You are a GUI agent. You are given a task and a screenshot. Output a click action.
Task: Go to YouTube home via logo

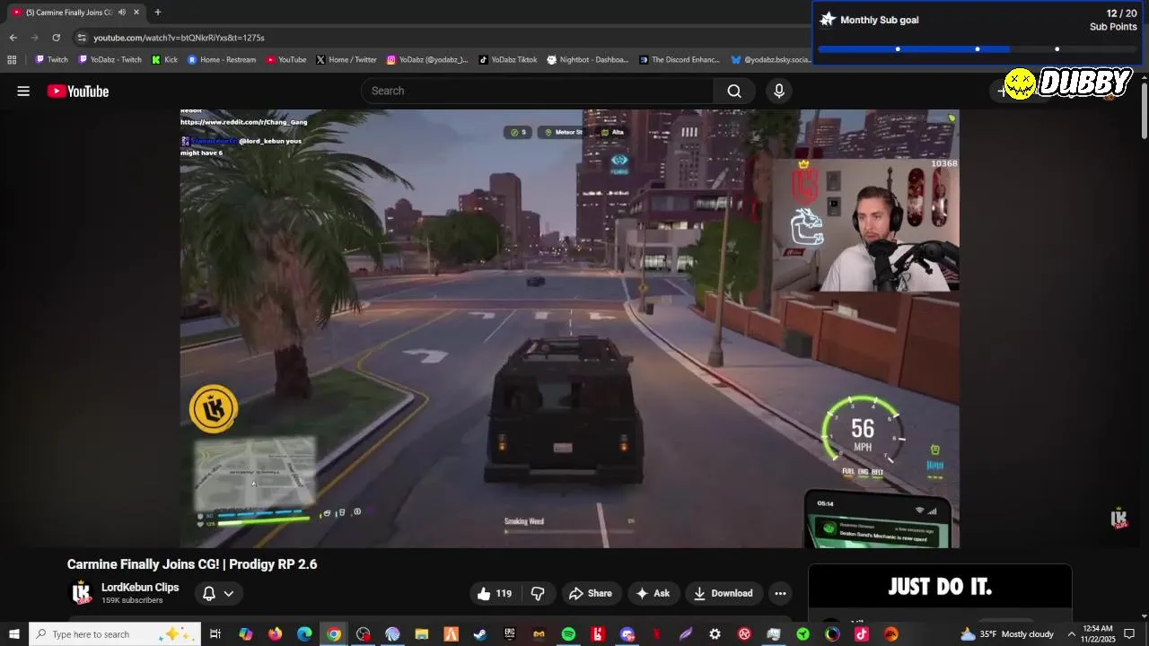tap(78, 91)
